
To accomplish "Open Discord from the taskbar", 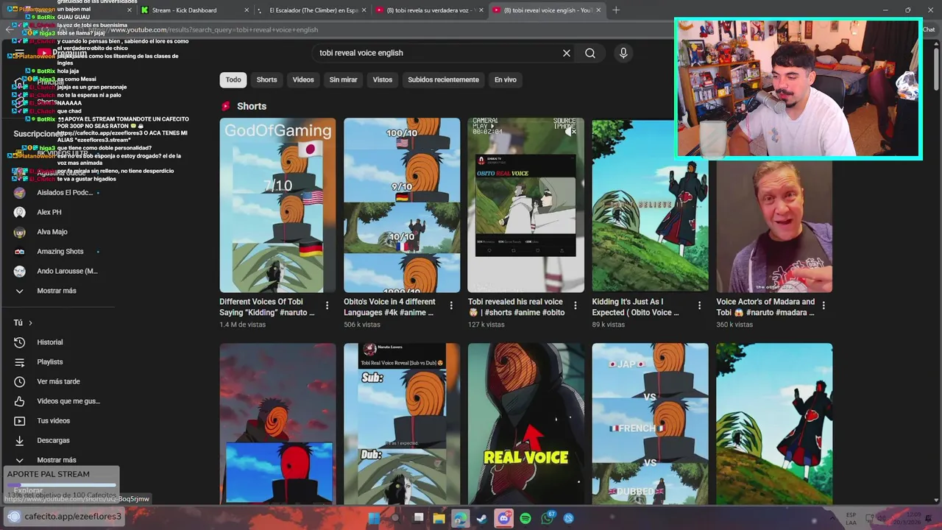I will point(503,518).
